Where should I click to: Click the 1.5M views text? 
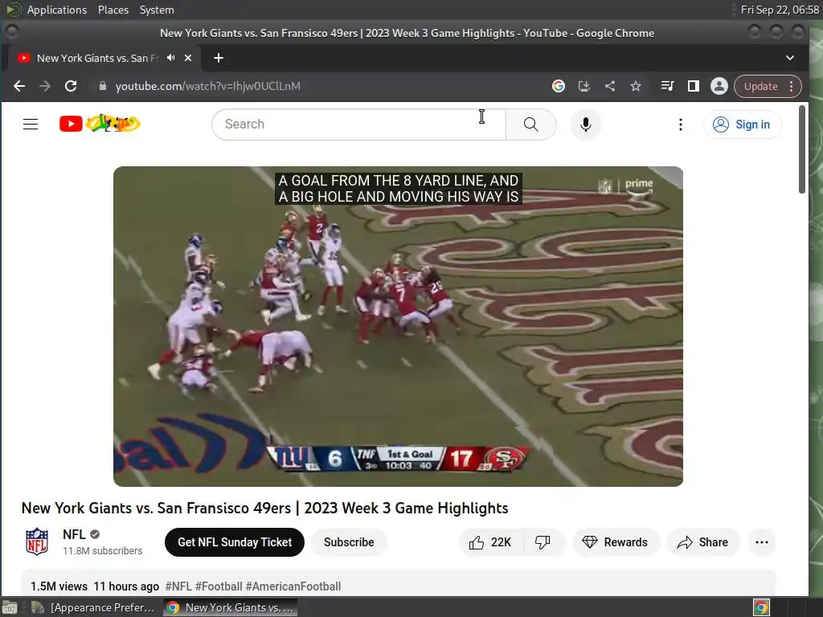coord(59,586)
